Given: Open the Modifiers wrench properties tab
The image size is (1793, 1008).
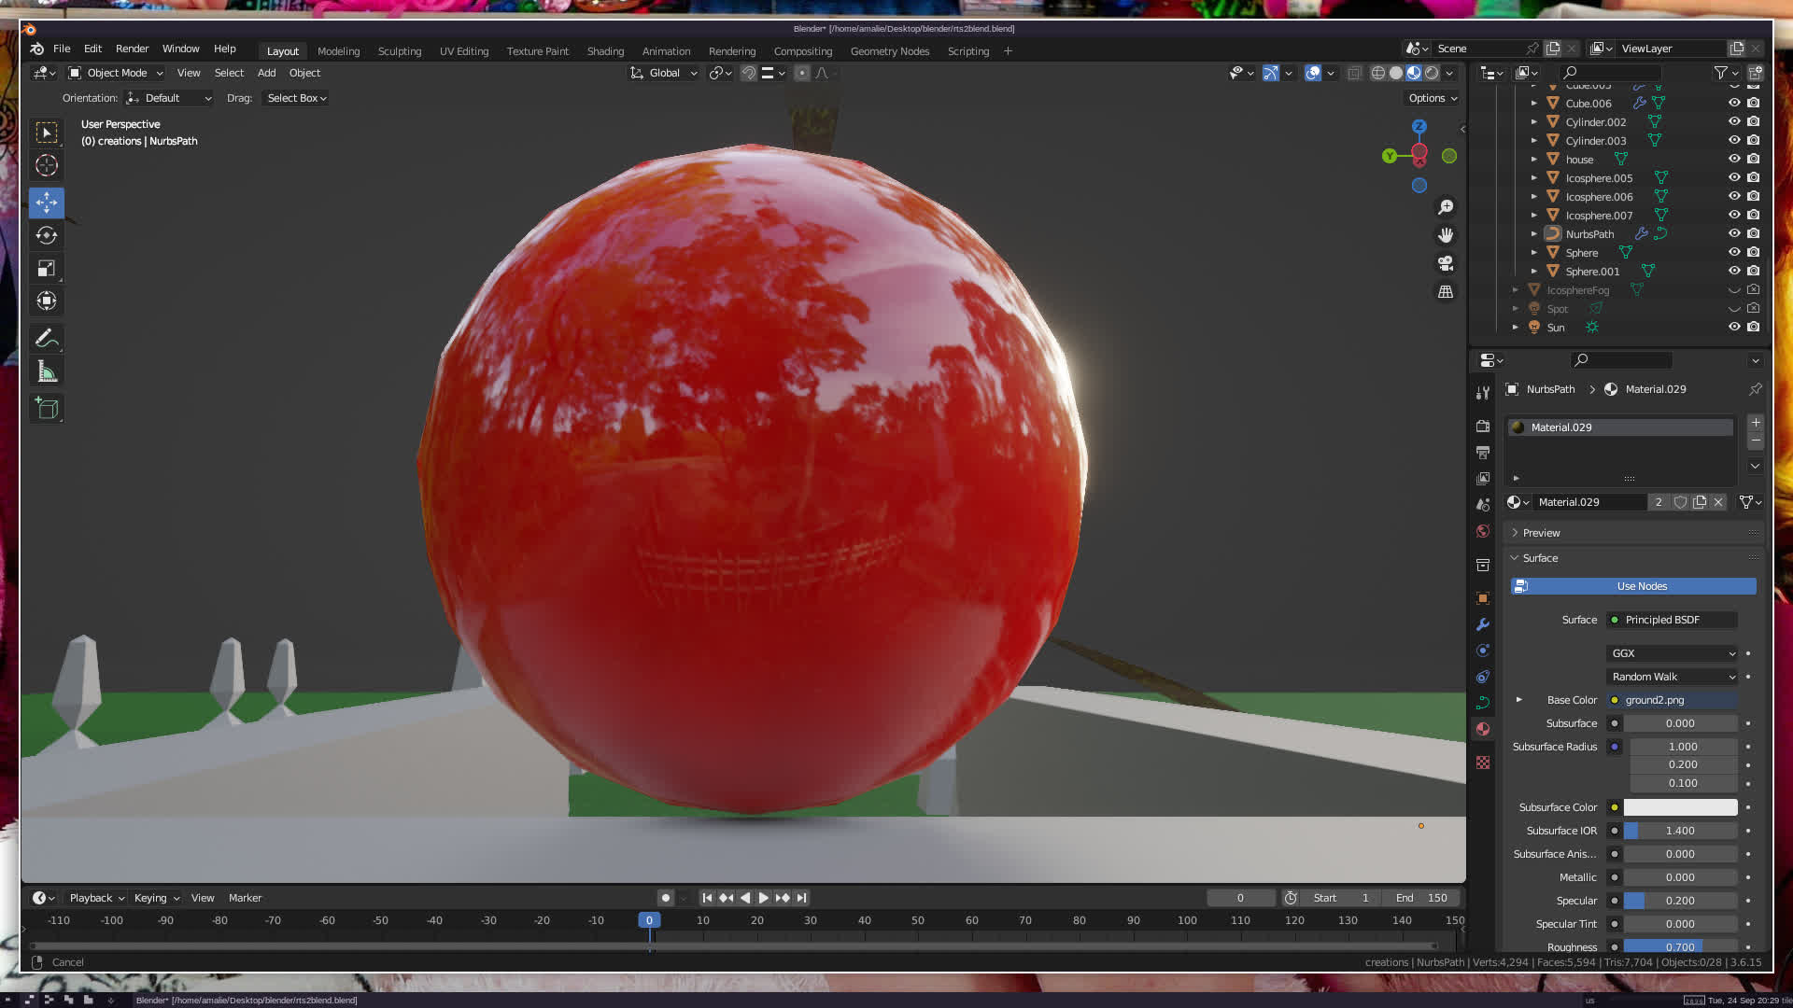Looking at the screenshot, I should click(1483, 624).
